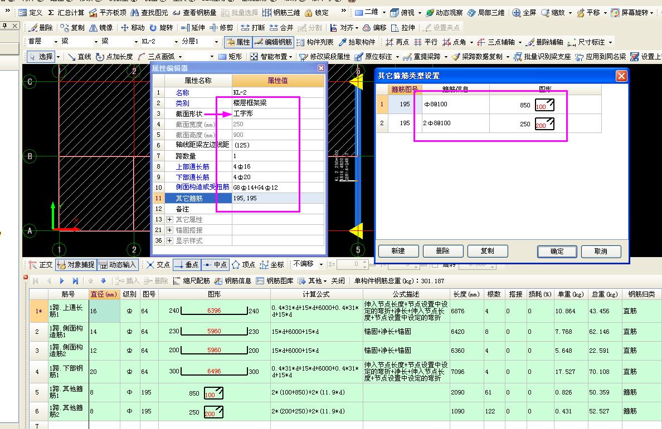Select the 移动 move tool

coord(133,27)
